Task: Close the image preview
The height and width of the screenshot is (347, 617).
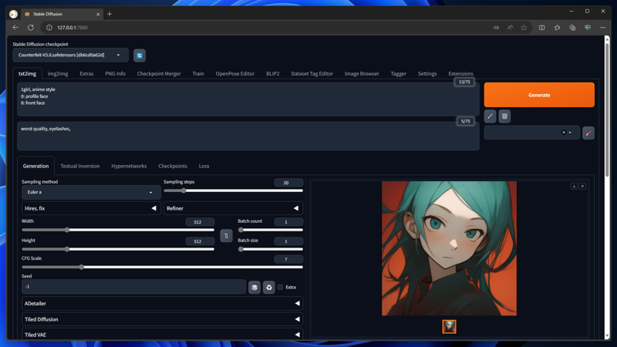Action: [x=582, y=186]
